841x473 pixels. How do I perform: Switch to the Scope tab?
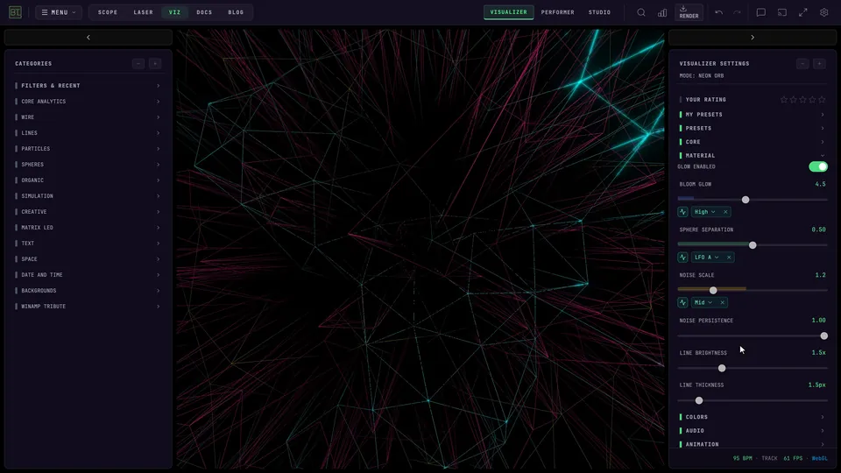pyautogui.click(x=107, y=12)
